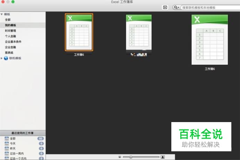Image resolution: width=240 pixels, height=160 pixels.
Task: Open the search magnifier options dropdown
Action: point(177,7)
